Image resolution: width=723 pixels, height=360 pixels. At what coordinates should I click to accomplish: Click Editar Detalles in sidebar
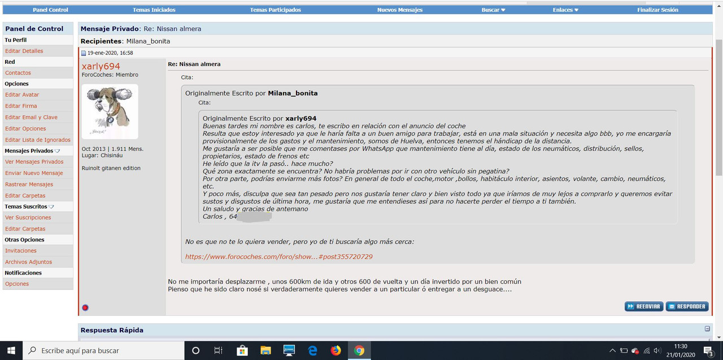pyautogui.click(x=24, y=51)
